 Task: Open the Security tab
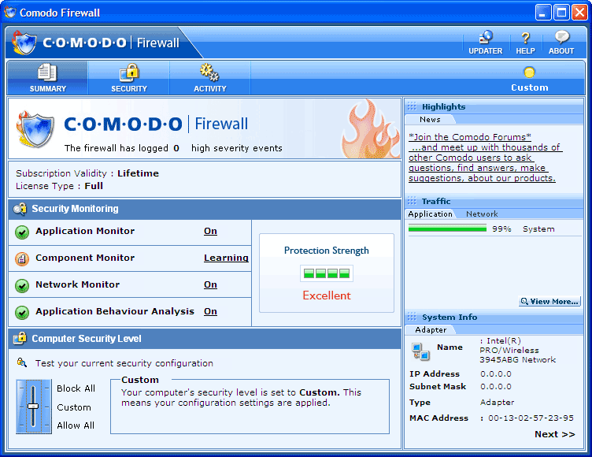tap(129, 78)
